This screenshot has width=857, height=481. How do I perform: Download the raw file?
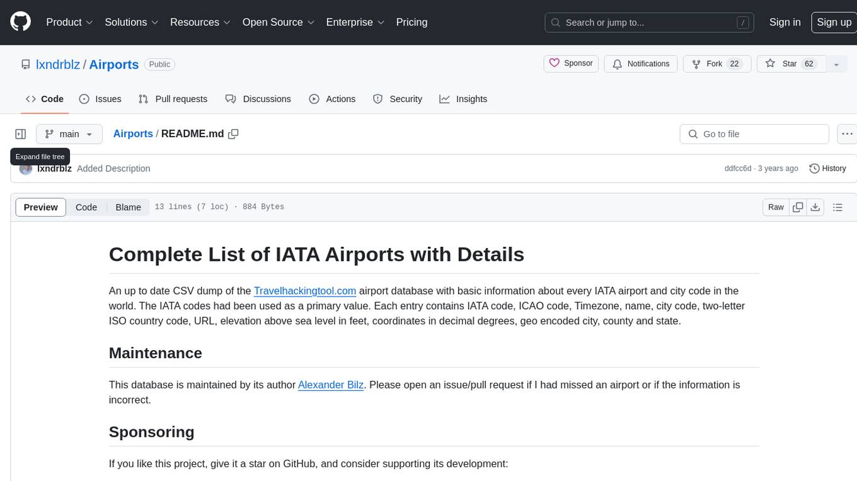tap(815, 207)
